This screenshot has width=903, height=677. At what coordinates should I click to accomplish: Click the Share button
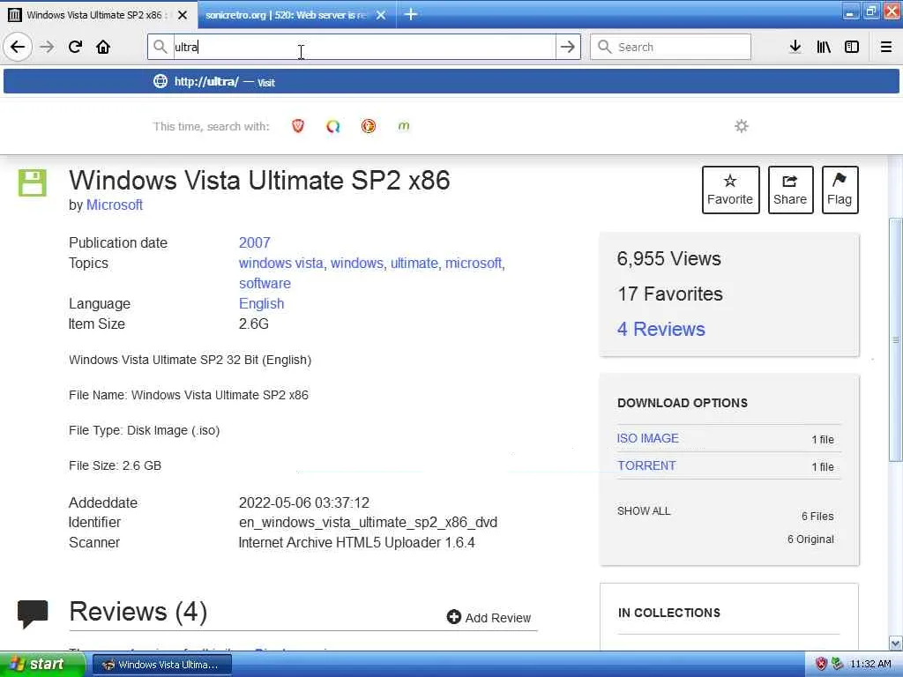790,190
